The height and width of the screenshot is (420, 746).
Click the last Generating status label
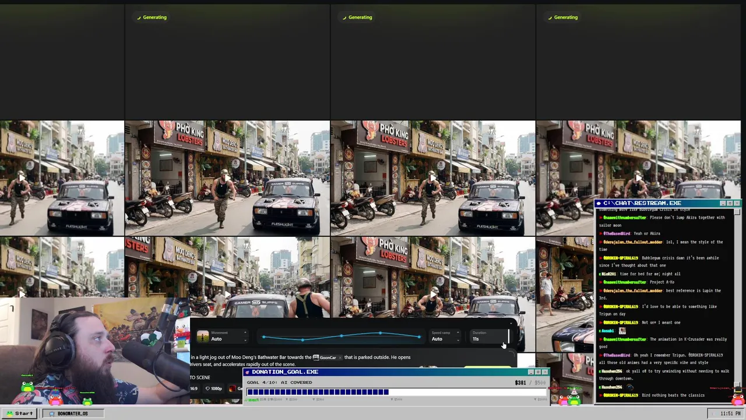coord(562,17)
